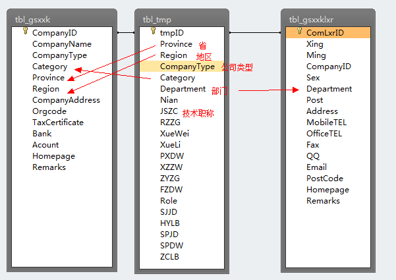Select the Remarks field in tbl_gsxxk

(49, 167)
